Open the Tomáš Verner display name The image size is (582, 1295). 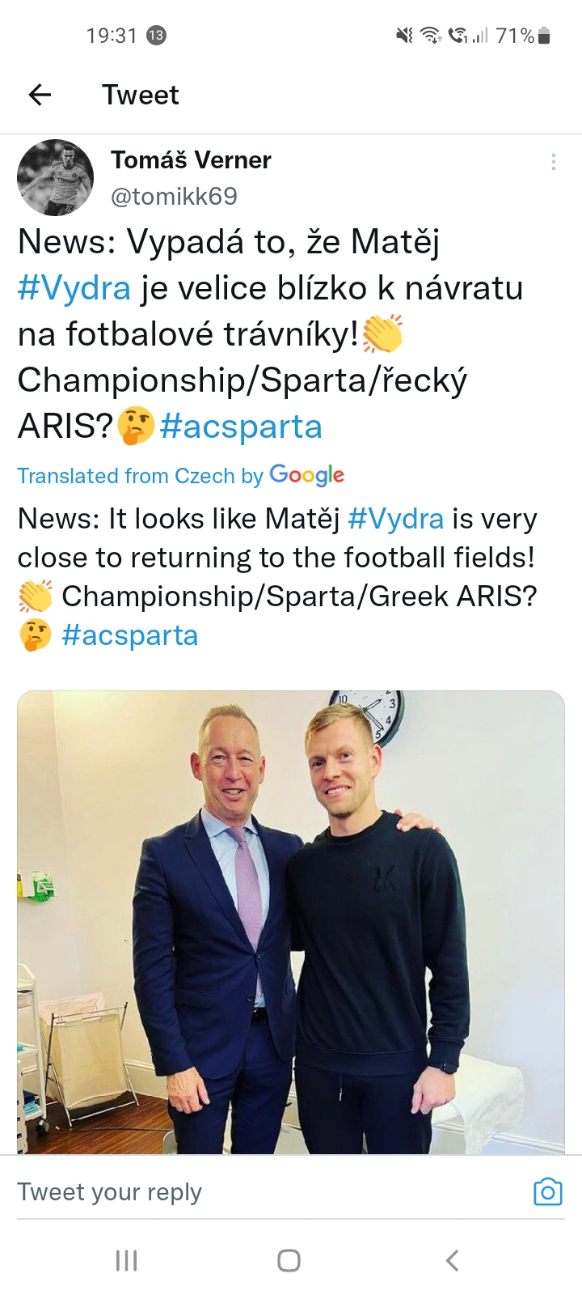(x=191, y=160)
